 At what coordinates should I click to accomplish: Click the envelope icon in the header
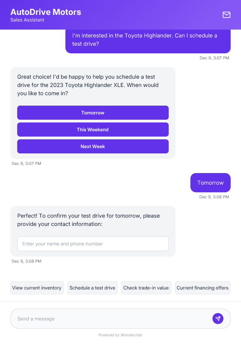[x=227, y=15]
